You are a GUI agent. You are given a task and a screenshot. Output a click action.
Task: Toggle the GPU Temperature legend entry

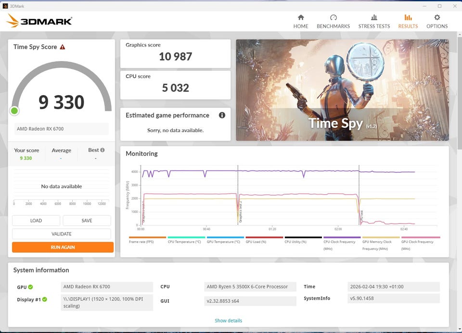point(225,240)
